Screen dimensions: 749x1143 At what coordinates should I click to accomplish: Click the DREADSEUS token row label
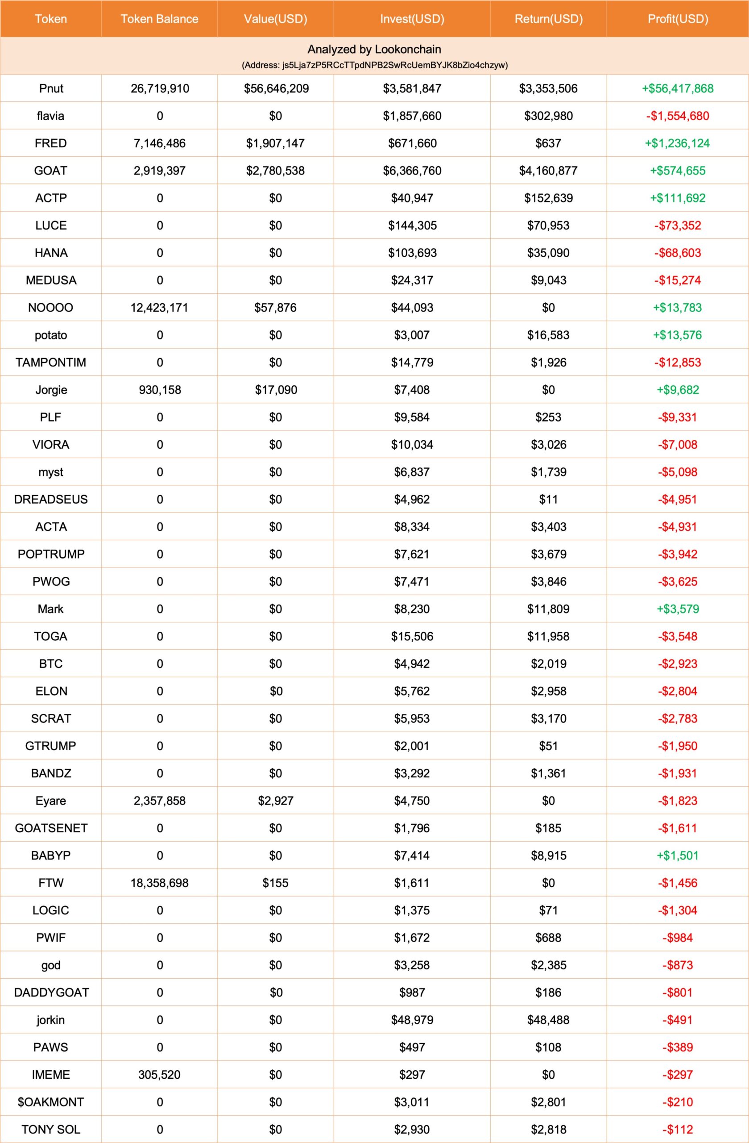tap(51, 499)
